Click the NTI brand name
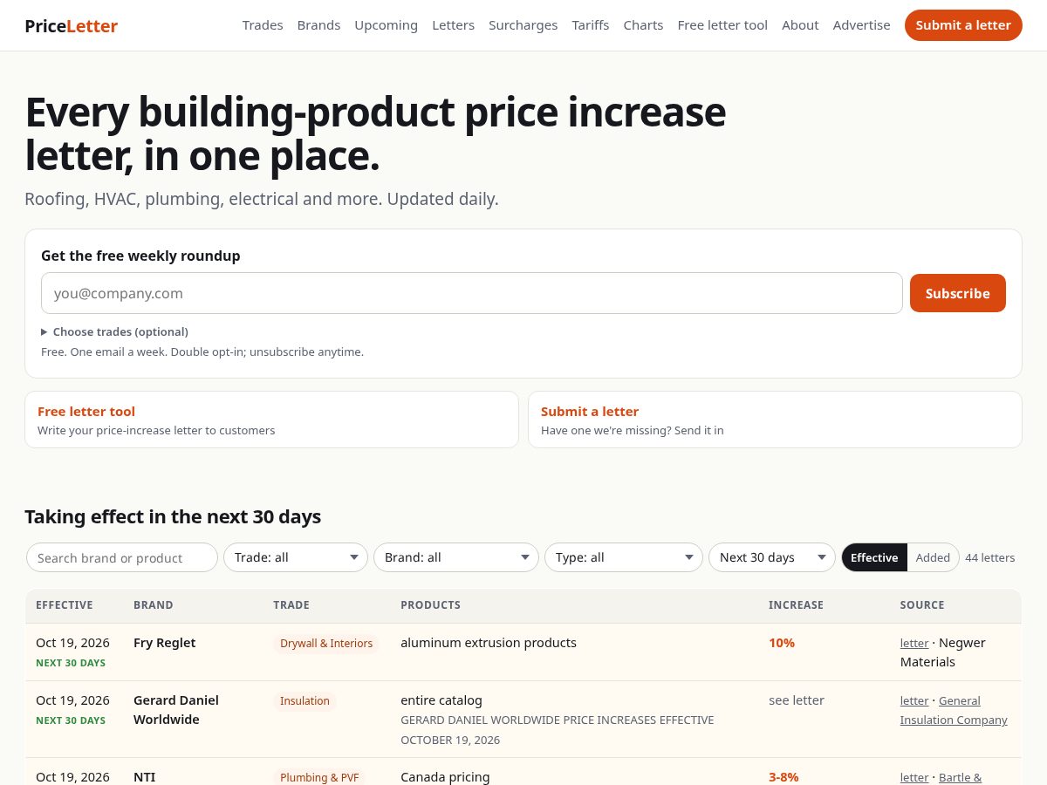Screen dimensions: 1047x785 (145, 777)
